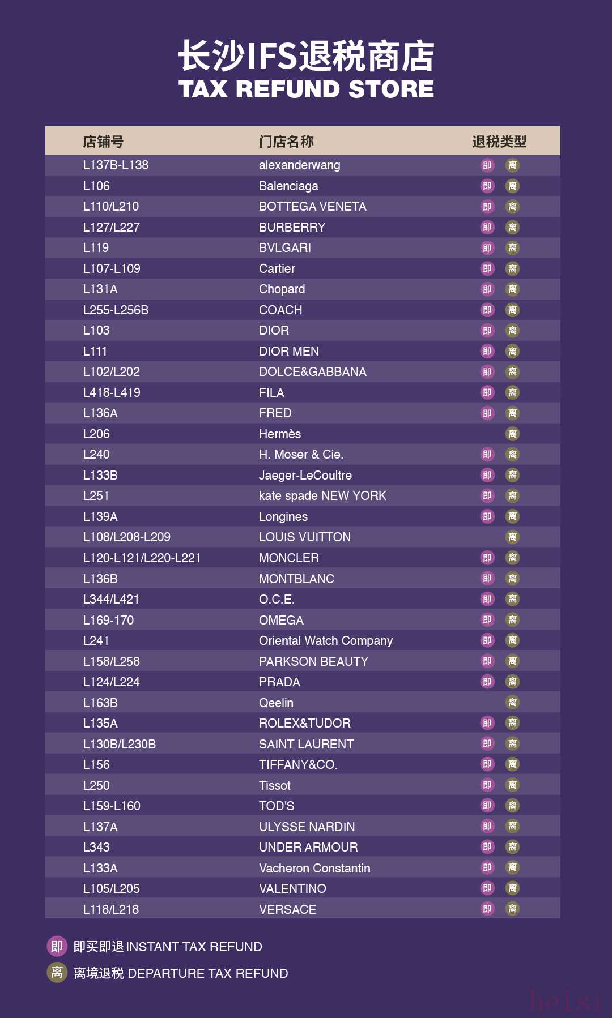Click the 店铺号 column header
This screenshot has height=1018, width=612.
[103, 142]
